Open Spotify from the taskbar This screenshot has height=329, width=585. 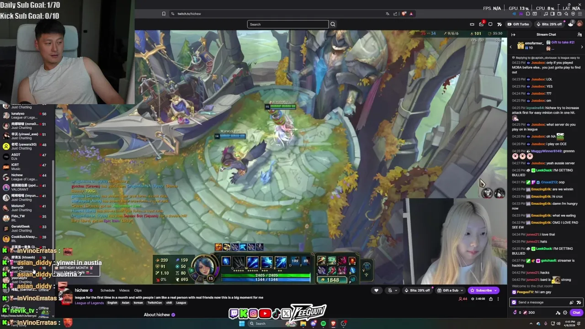pyautogui.click(x=323, y=324)
